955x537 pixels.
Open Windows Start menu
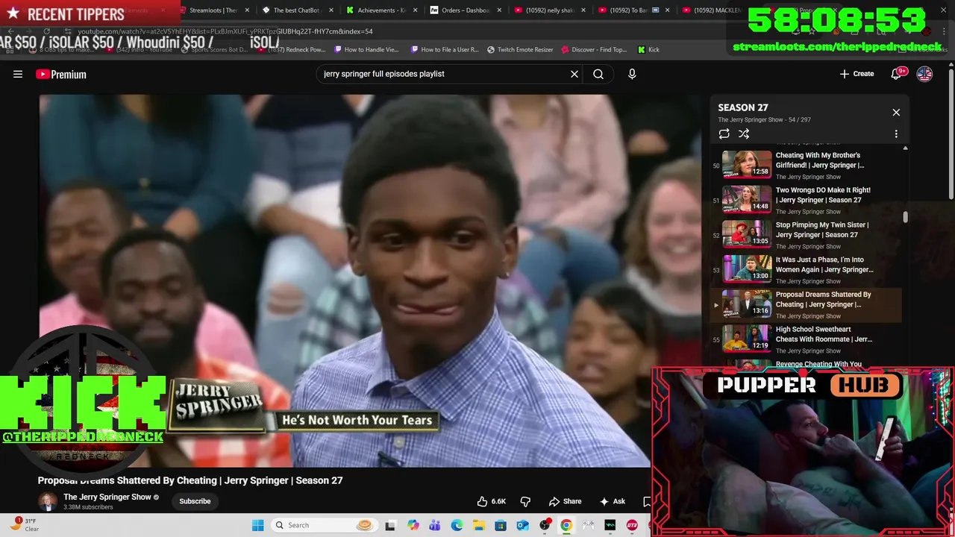tap(257, 525)
